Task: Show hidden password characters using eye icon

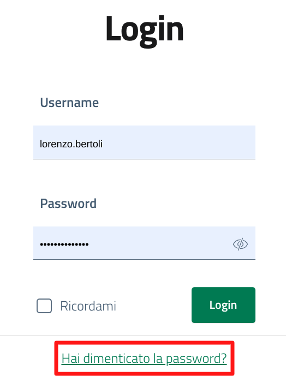Action: (240, 244)
